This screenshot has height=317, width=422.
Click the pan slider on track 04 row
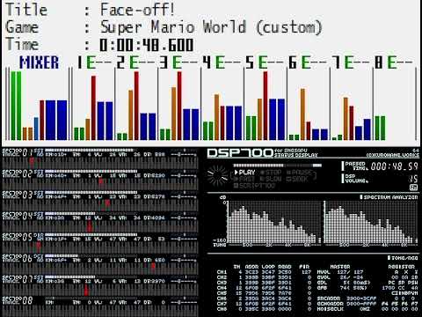184,217
